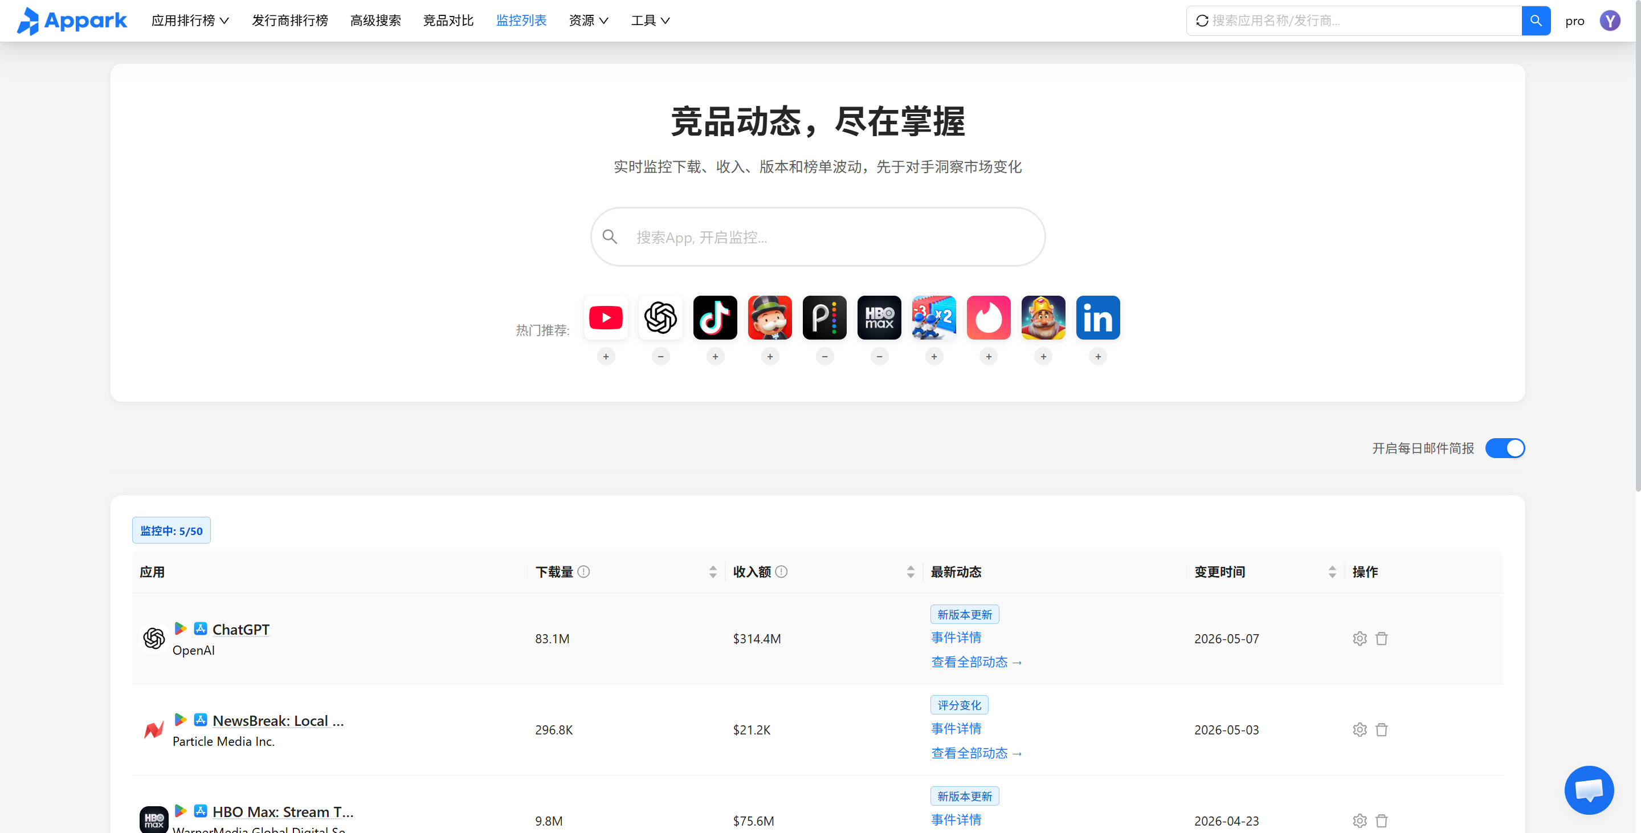The height and width of the screenshot is (833, 1641).
Task: Select the LinkedIn recommended app icon
Action: [1098, 317]
